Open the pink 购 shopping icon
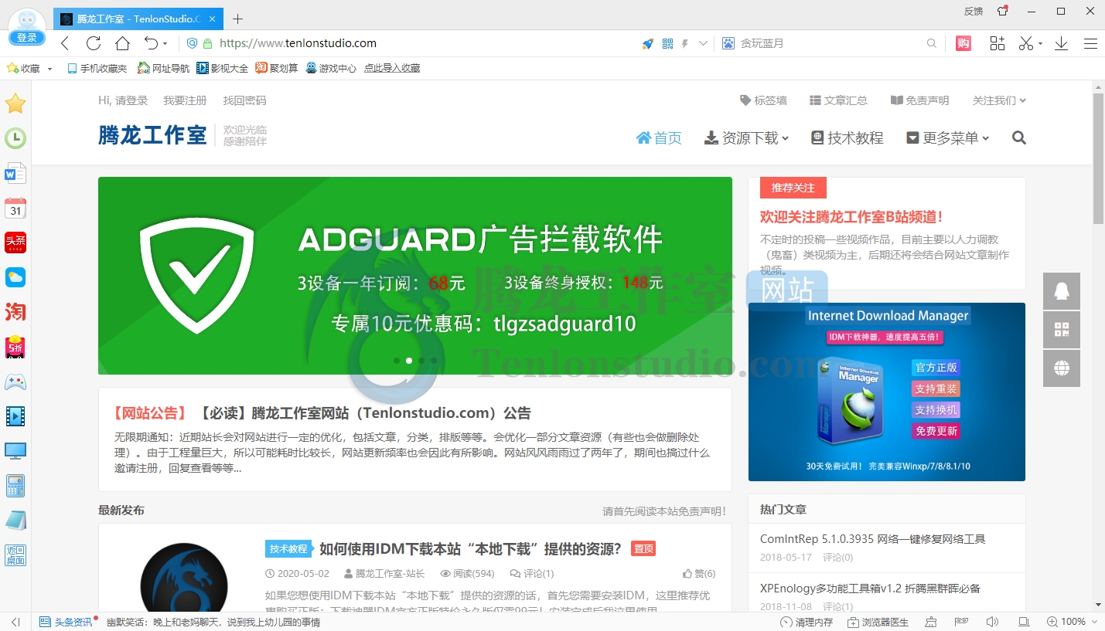The image size is (1105, 631). coord(963,44)
